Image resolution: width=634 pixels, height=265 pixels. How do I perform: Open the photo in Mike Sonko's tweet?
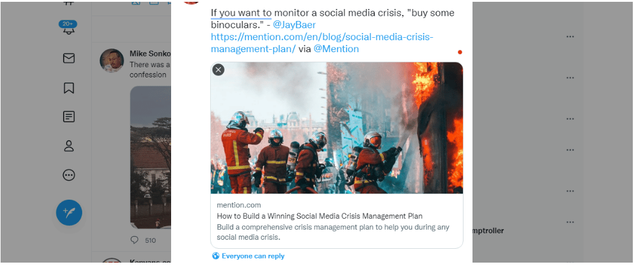pos(150,156)
